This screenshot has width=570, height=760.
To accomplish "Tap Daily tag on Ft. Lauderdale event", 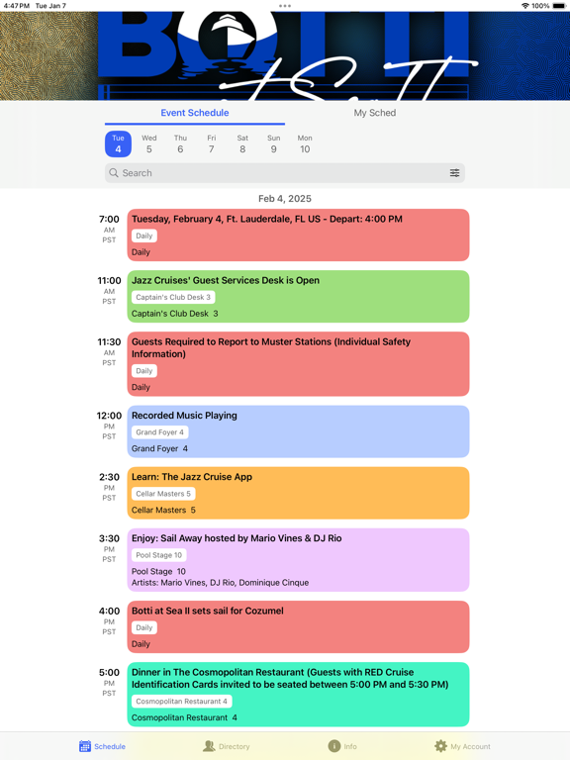I will pyautogui.click(x=143, y=237).
